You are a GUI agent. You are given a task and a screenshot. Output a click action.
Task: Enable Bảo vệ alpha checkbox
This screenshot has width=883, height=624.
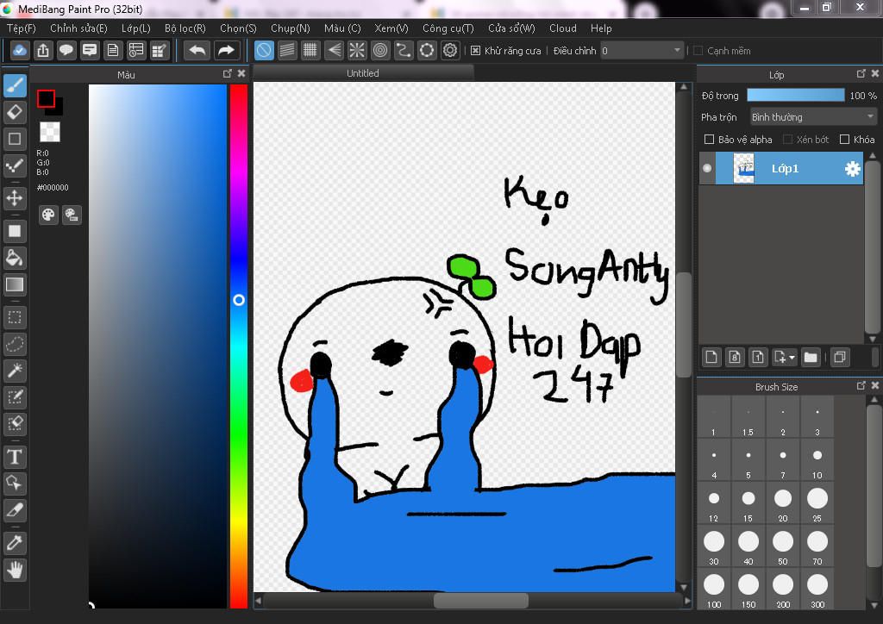(710, 139)
